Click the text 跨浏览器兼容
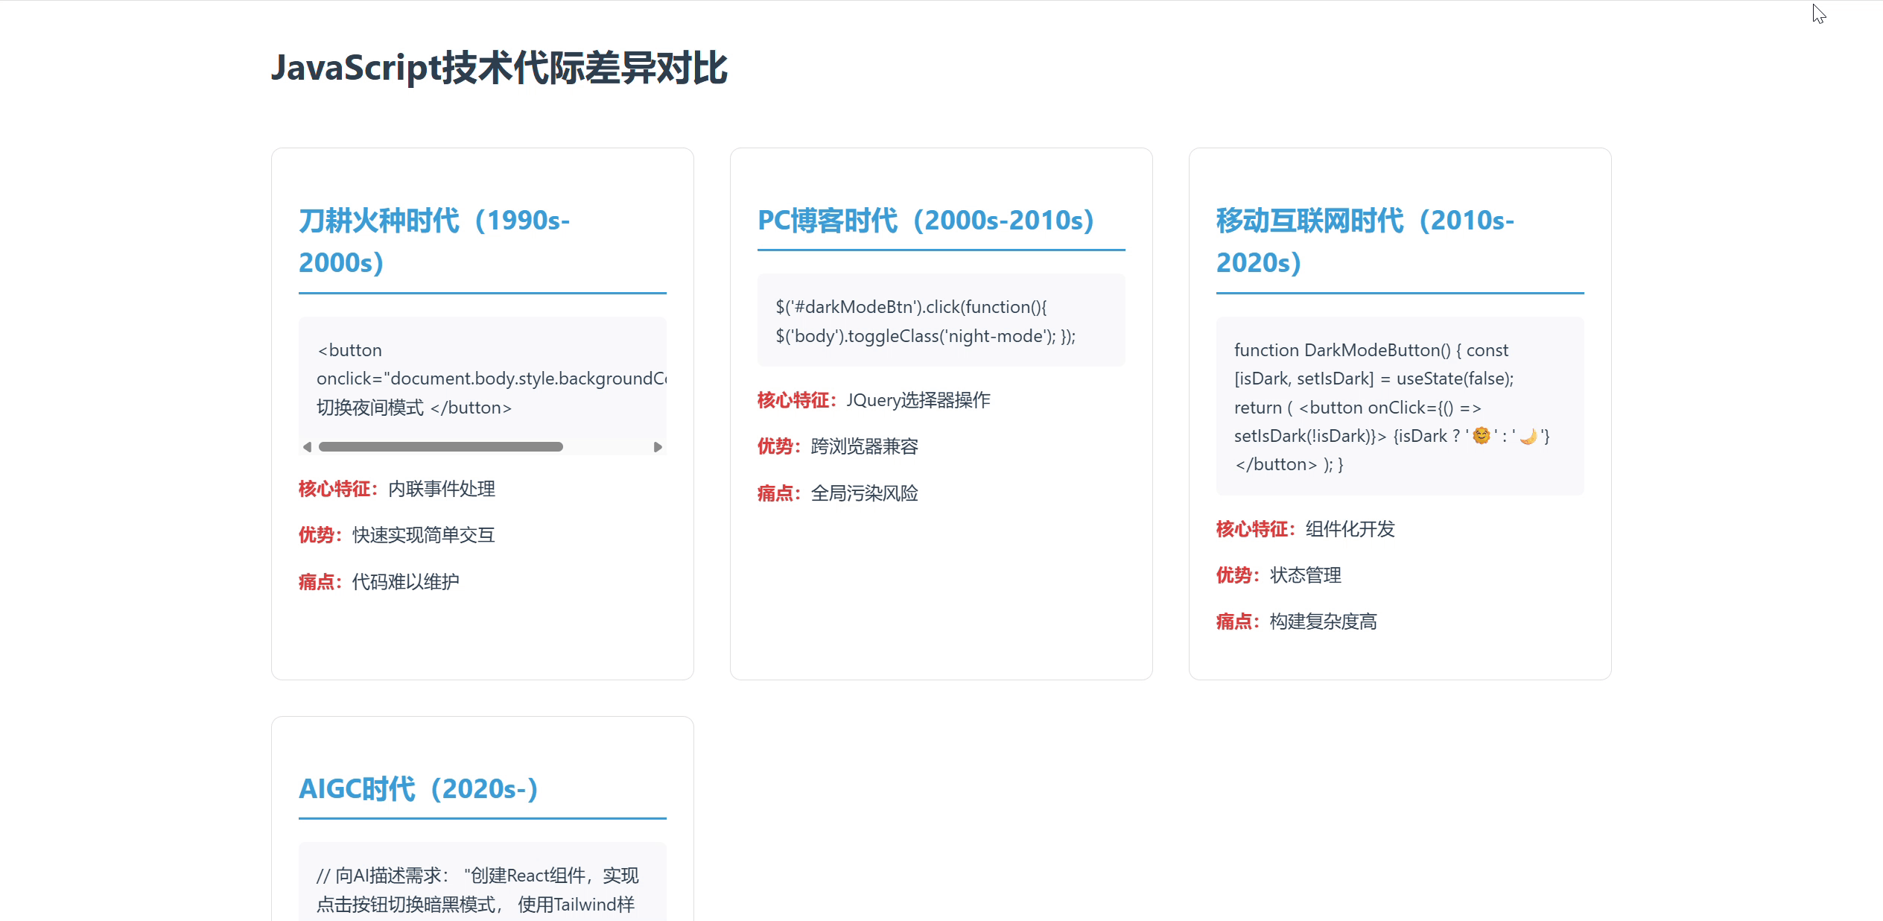 (864, 446)
